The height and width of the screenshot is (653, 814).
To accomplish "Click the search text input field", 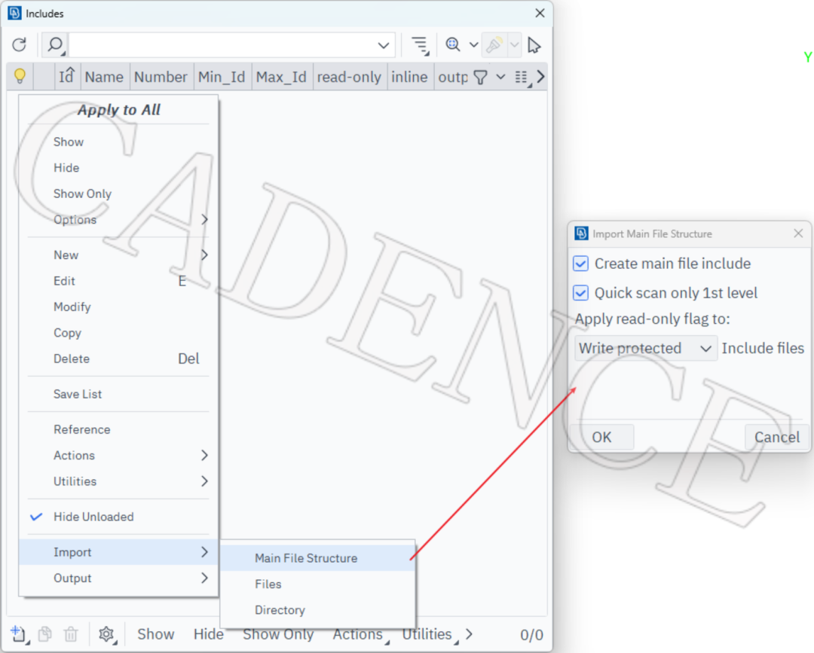I will click(222, 45).
